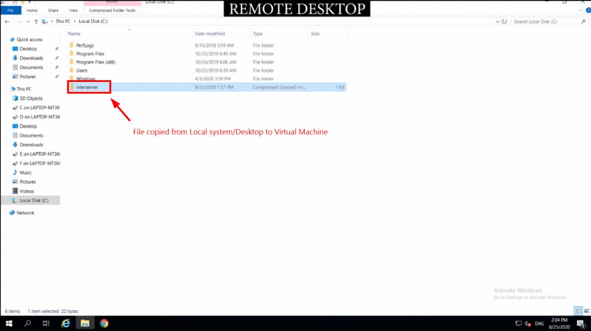The height and width of the screenshot is (331, 591).
Task: Open pinned Desktop under Quick access
Action: (x=28, y=49)
